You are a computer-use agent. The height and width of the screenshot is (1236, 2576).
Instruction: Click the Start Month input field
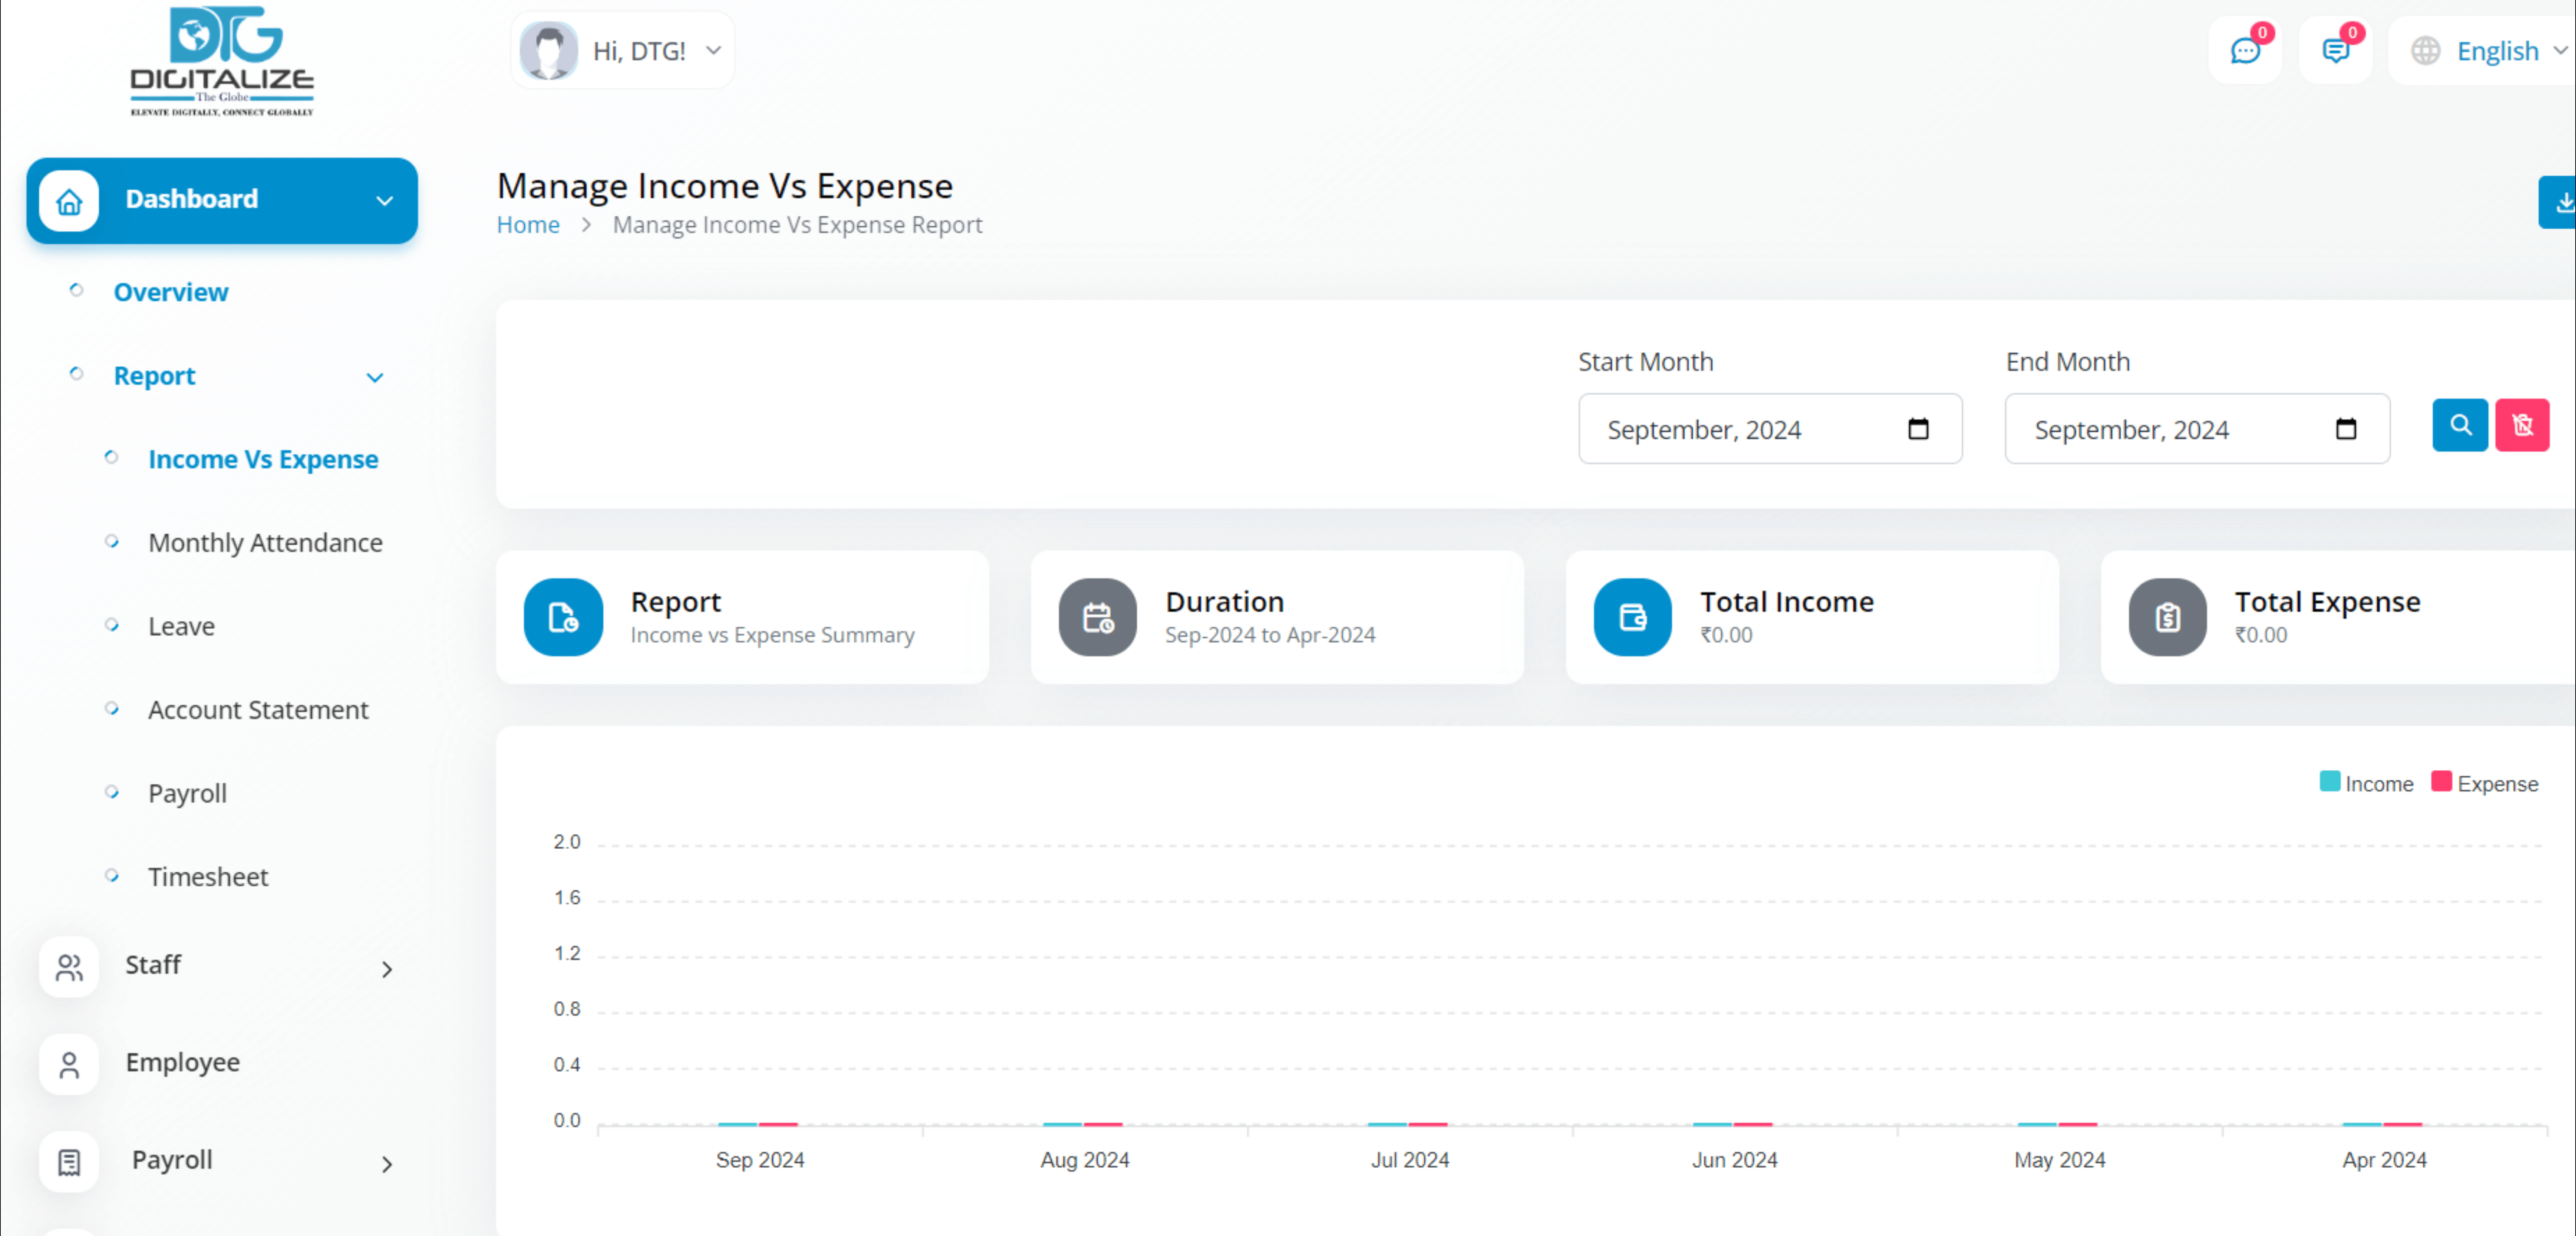point(1770,429)
